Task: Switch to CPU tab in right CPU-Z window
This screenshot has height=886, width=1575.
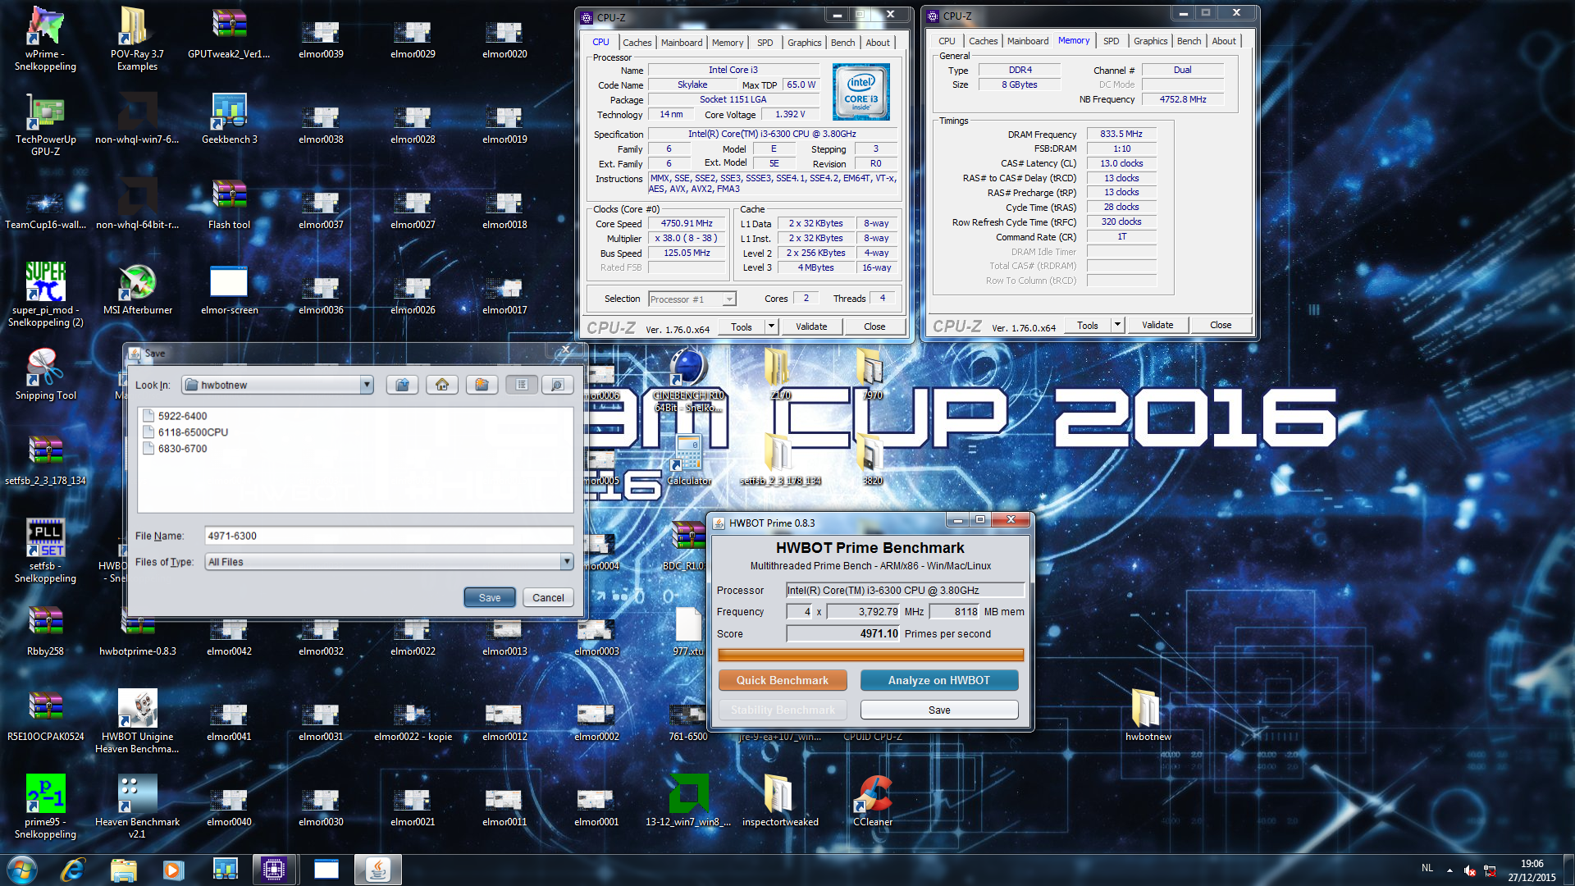Action: pos(947,41)
